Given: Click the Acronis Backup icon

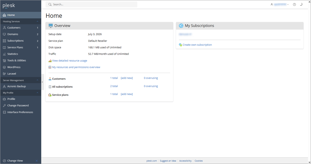Looking at the screenshot, I should [x=4, y=86].
